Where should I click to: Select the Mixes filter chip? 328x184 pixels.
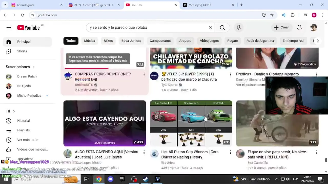(x=108, y=41)
